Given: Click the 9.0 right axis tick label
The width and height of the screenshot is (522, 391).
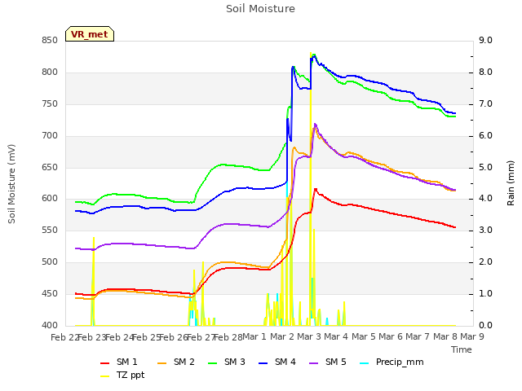Looking at the screenshot, I should (485, 40).
